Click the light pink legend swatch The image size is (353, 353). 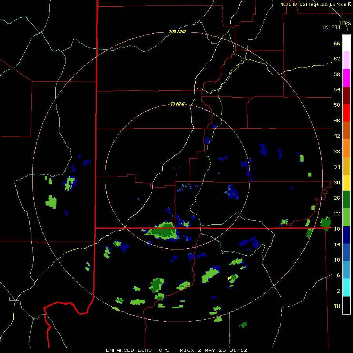(x=346, y=60)
